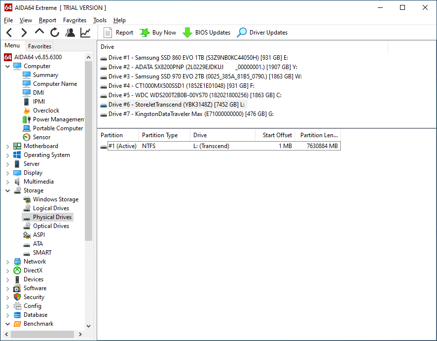Image resolution: width=437 pixels, height=341 pixels.
Task: Click the Buy Now star icon
Action: [145, 33]
